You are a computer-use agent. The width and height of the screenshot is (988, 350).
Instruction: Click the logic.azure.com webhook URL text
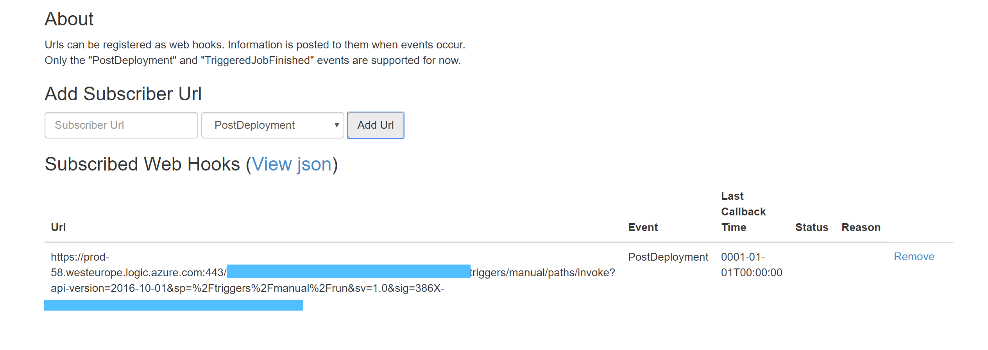tap(139, 272)
